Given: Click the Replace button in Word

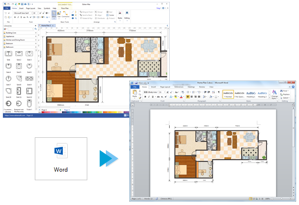Looking at the screenshot, I should (286, 94).
